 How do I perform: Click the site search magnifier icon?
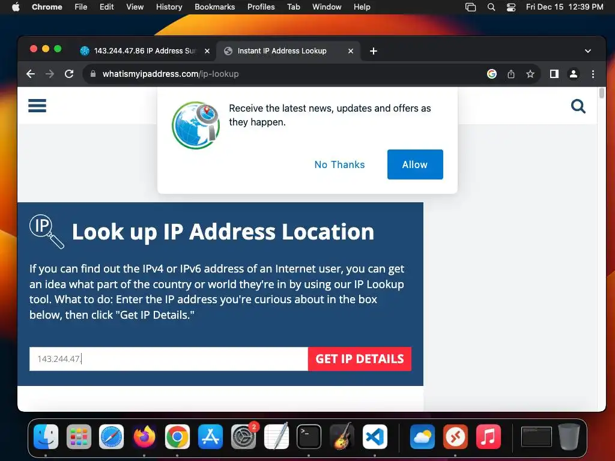[x=578, y=106]
